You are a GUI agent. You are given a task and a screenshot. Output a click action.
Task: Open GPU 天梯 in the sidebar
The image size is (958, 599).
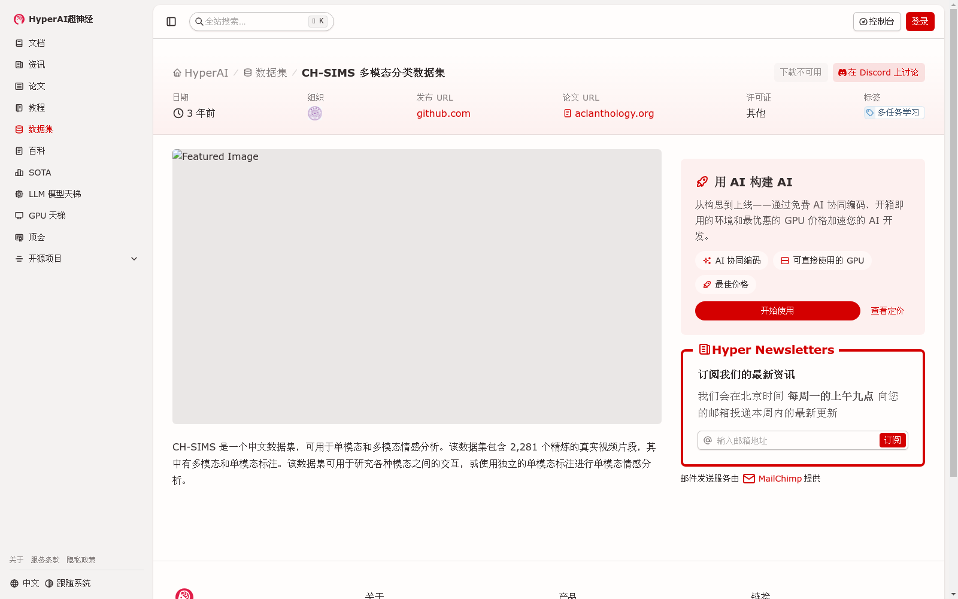click(47, 216)
